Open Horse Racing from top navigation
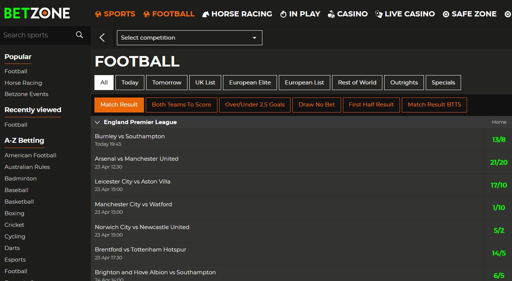 pyautogui.click(x=237, y=14)
